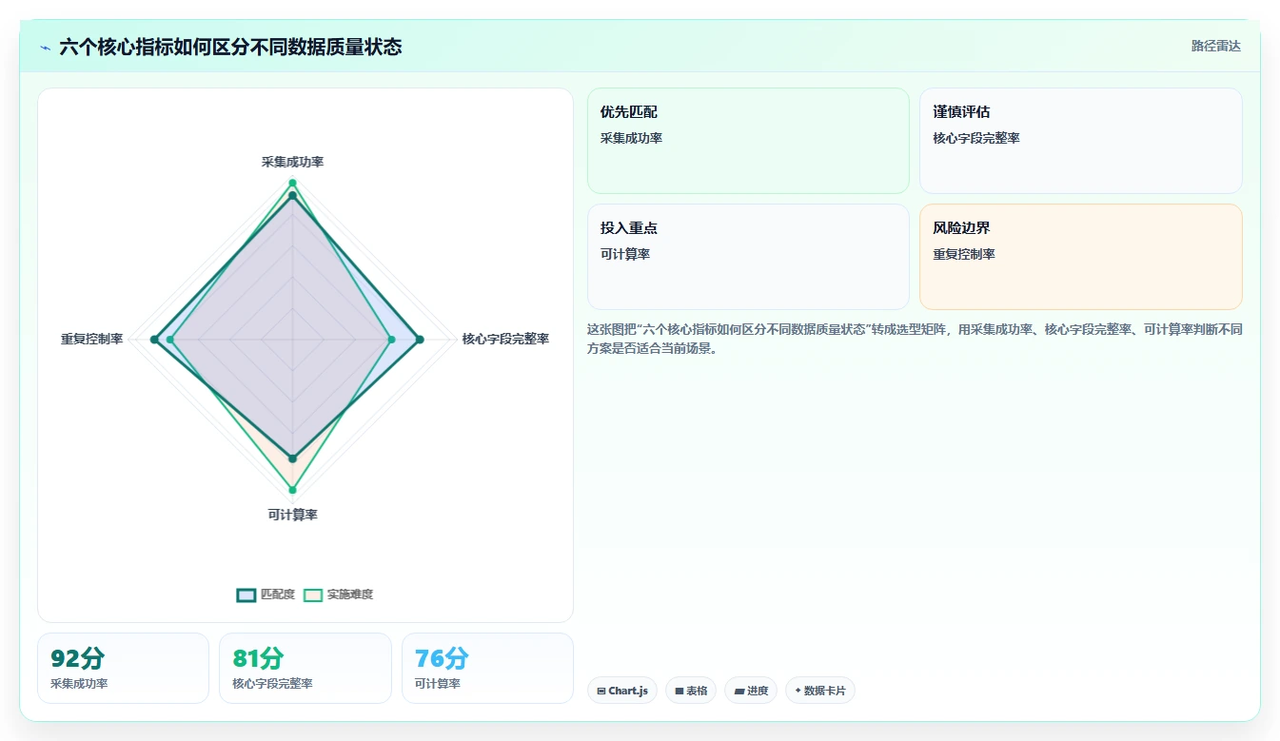Click the 路径雷达 label in header
This screenshot has width=1280, height=741.
1216,46
